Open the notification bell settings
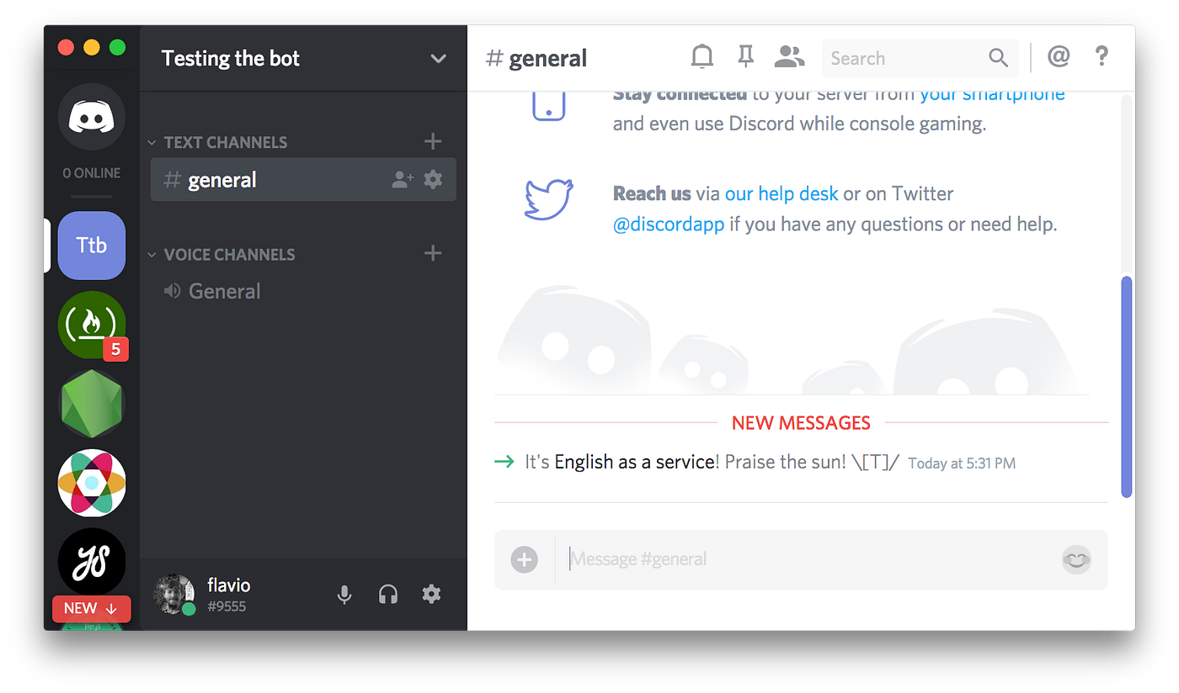Screen dimensions: 1179x693 pyautogui.click(x=702, y=56)
